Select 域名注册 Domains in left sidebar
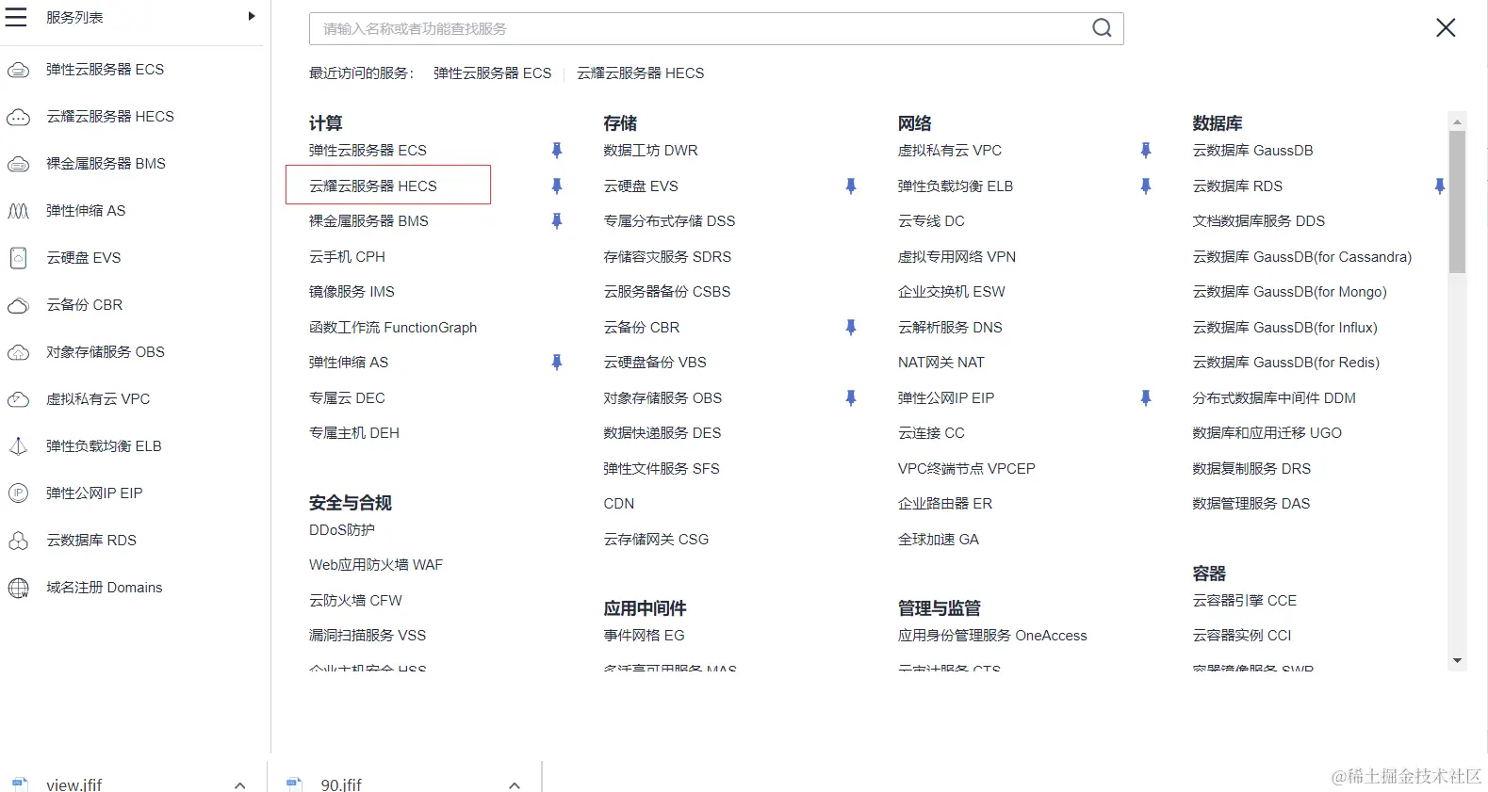This screenshot has height=792, width=1488. coord(105,588)
